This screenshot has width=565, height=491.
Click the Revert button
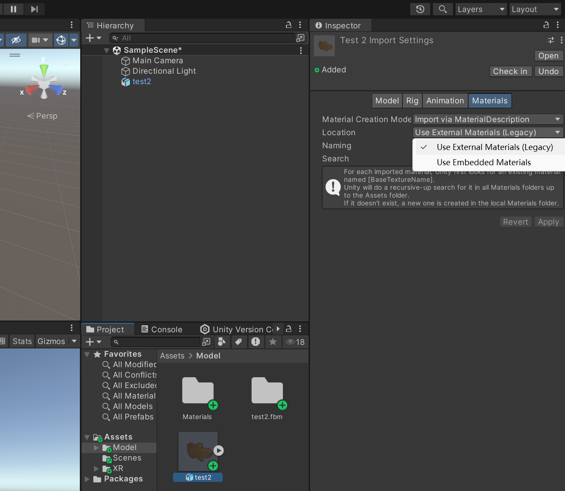[515, 222]
